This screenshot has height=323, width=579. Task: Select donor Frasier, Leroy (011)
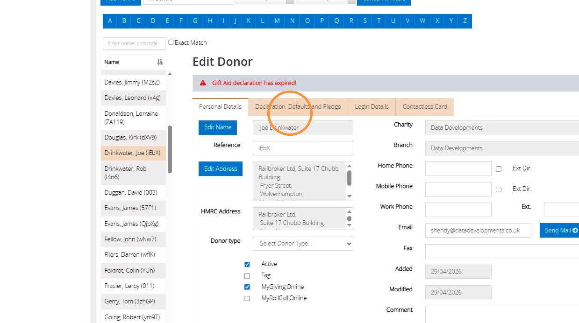pos(133,286)
